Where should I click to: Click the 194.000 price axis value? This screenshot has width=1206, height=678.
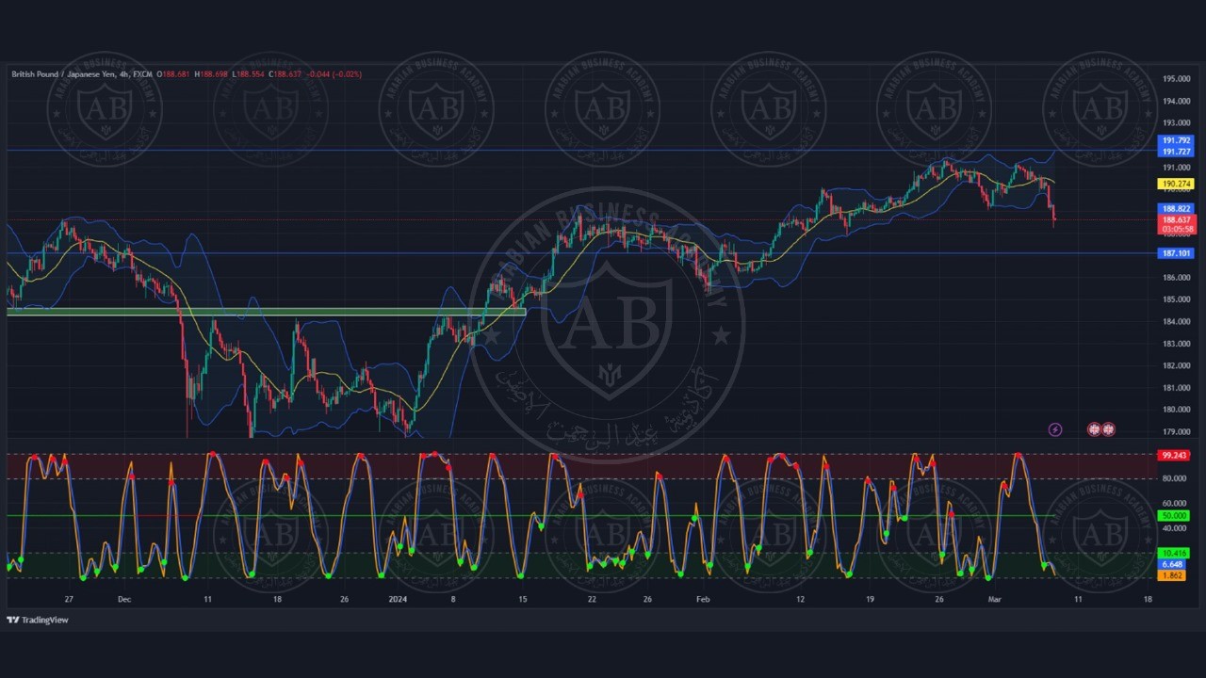(x=1175, y=101)
